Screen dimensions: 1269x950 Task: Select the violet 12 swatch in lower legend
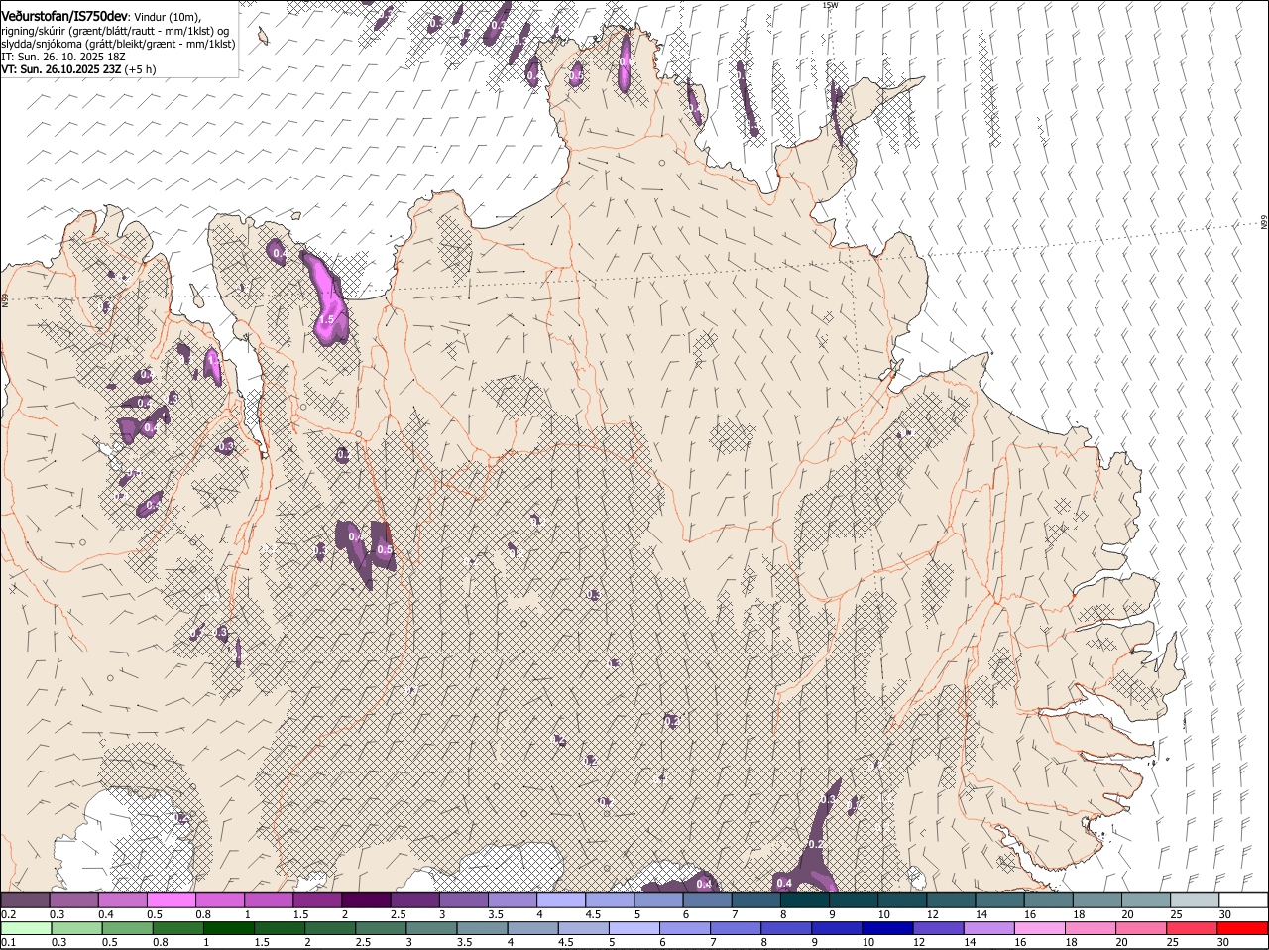click(x=939, y=929)
